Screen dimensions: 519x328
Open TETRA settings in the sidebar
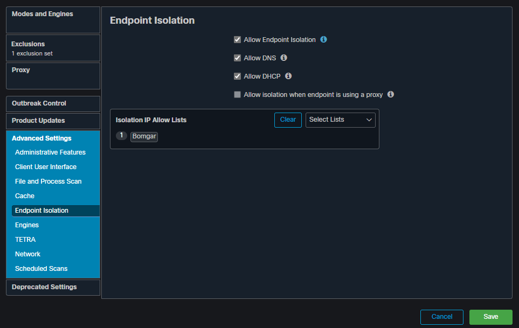tap(25, 240)
